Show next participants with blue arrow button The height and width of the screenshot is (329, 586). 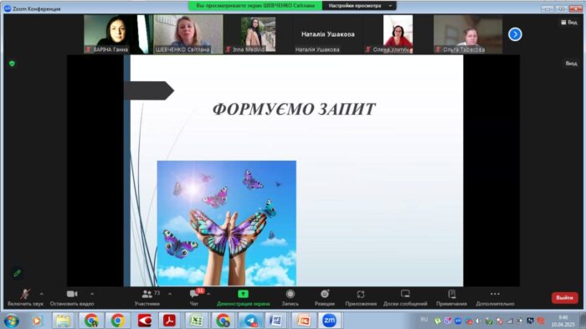[515, 34]
